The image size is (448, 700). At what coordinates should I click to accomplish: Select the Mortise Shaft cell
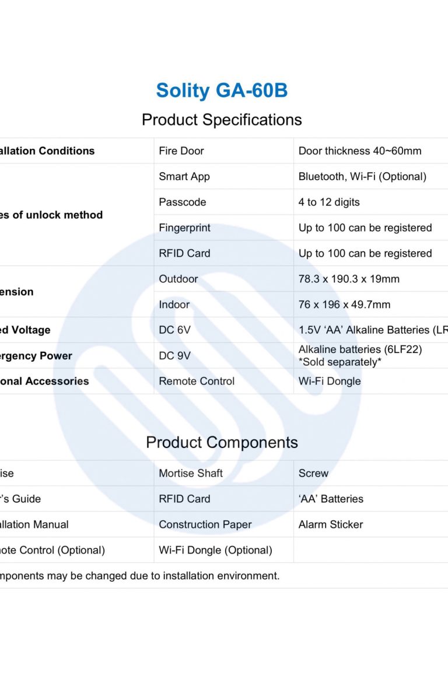[223, 473]
